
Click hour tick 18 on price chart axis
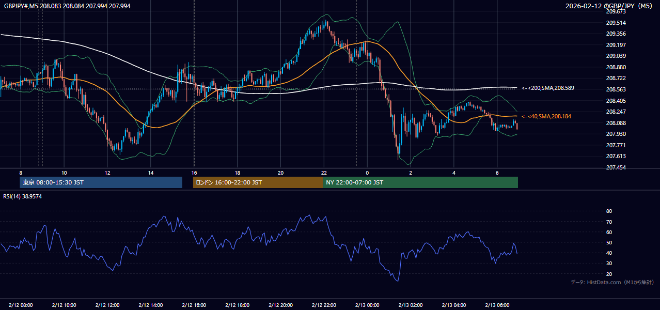[x=237, y=173]
